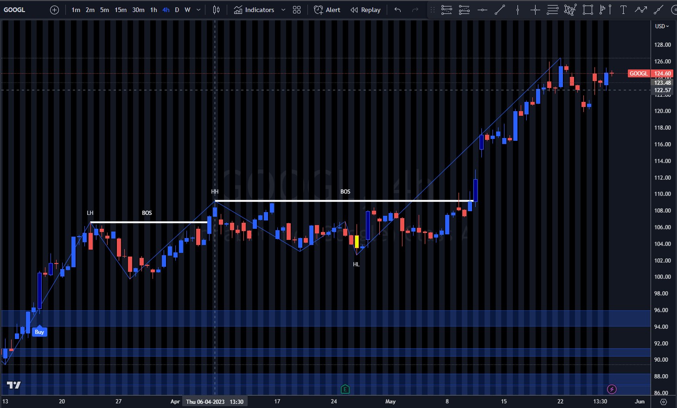This screenshot has width=677, height=408.
Task: Open the Indicators menu
Action: point(254,10)
